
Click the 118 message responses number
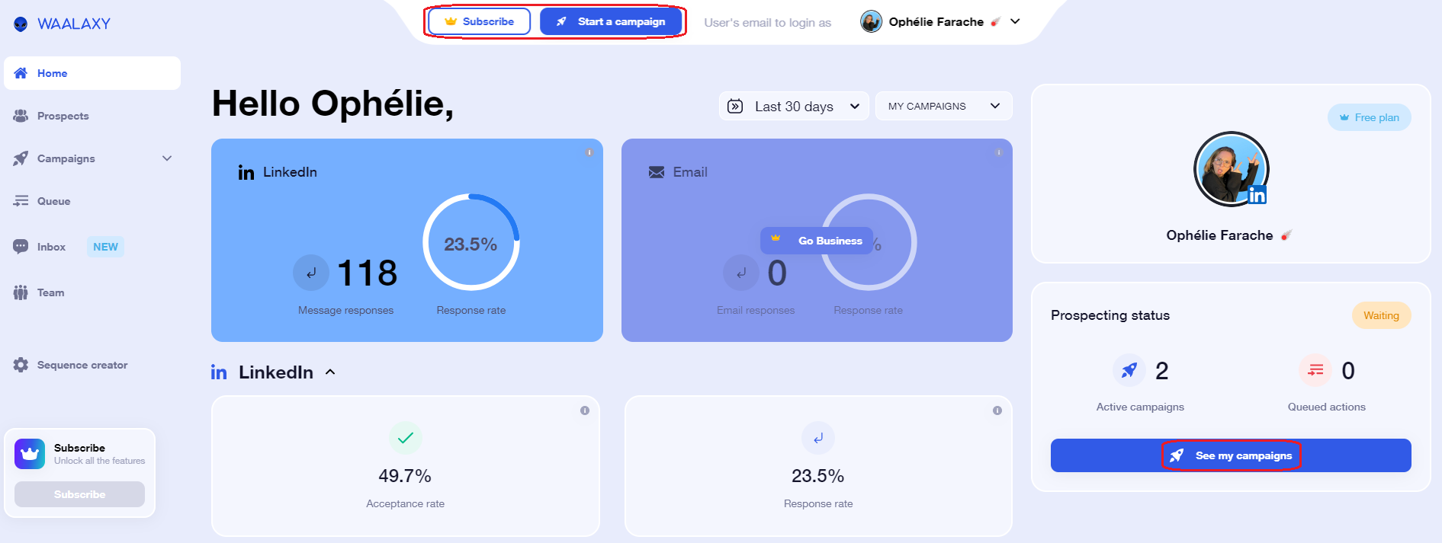[367, 273]
